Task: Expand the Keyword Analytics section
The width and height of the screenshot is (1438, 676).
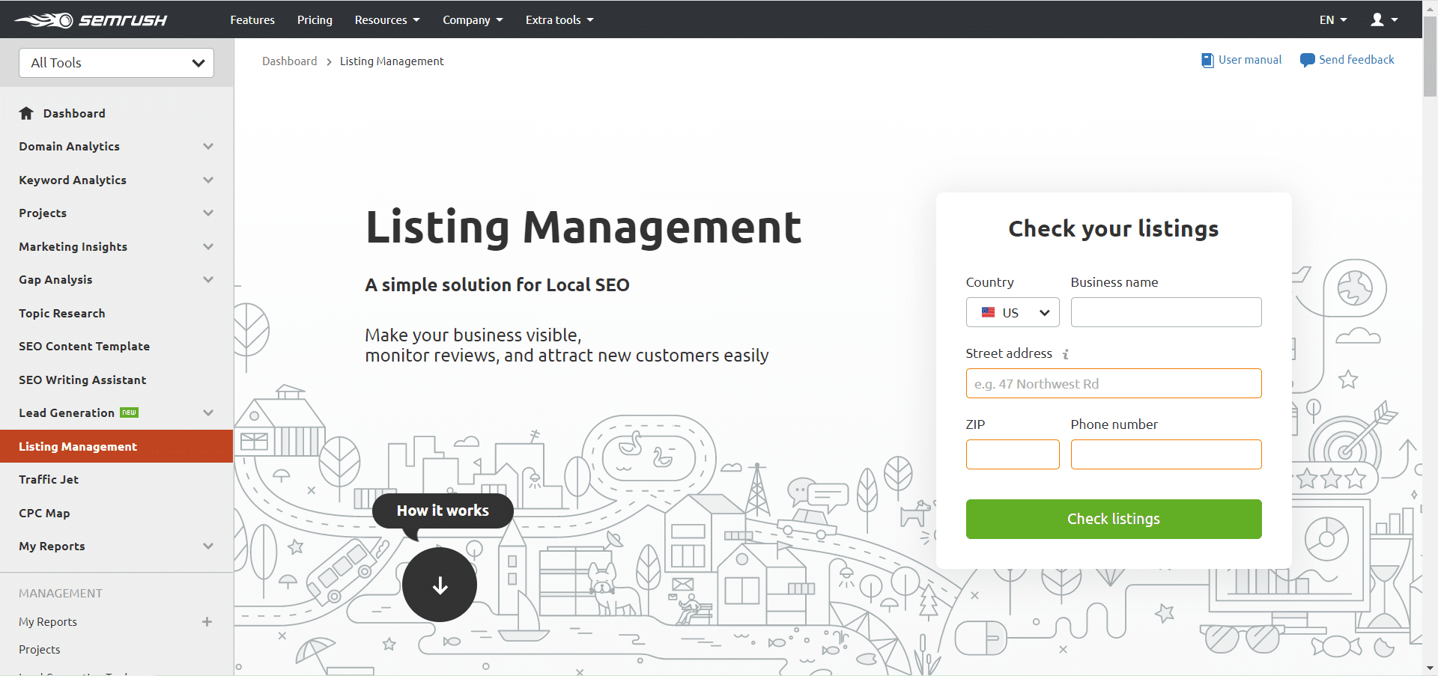Action: (x=207, y=180)
